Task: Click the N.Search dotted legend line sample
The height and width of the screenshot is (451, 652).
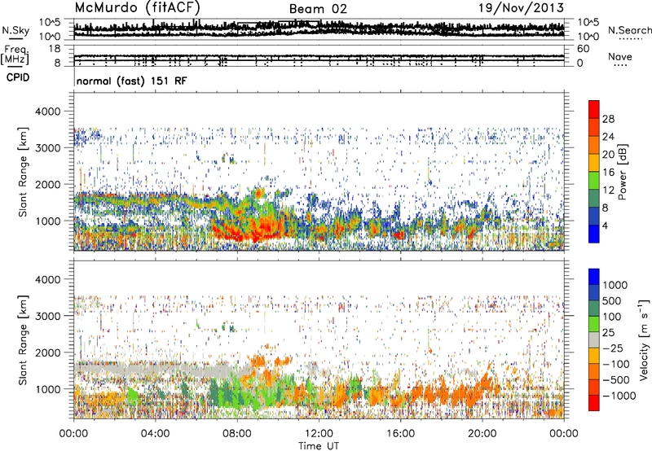Action: tap(631, 39)
